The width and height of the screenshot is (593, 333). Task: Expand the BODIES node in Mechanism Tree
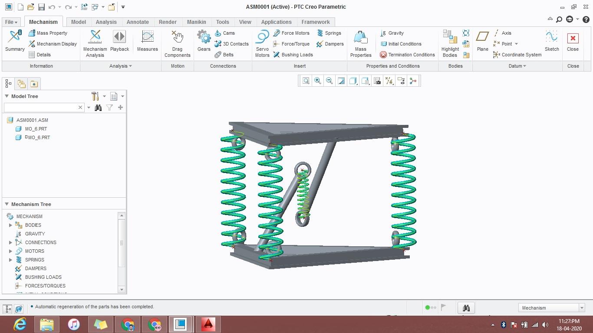11,225
